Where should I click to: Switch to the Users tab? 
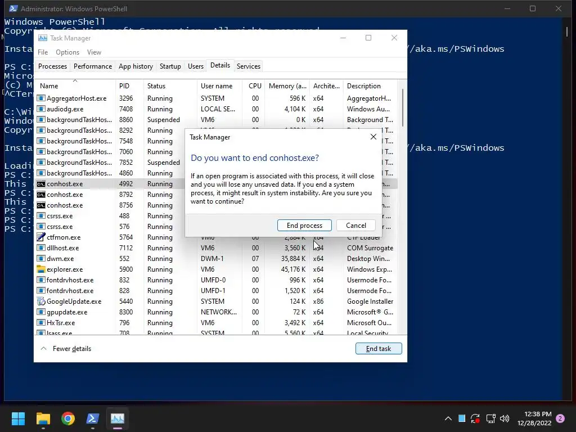(x=195, y=66)
